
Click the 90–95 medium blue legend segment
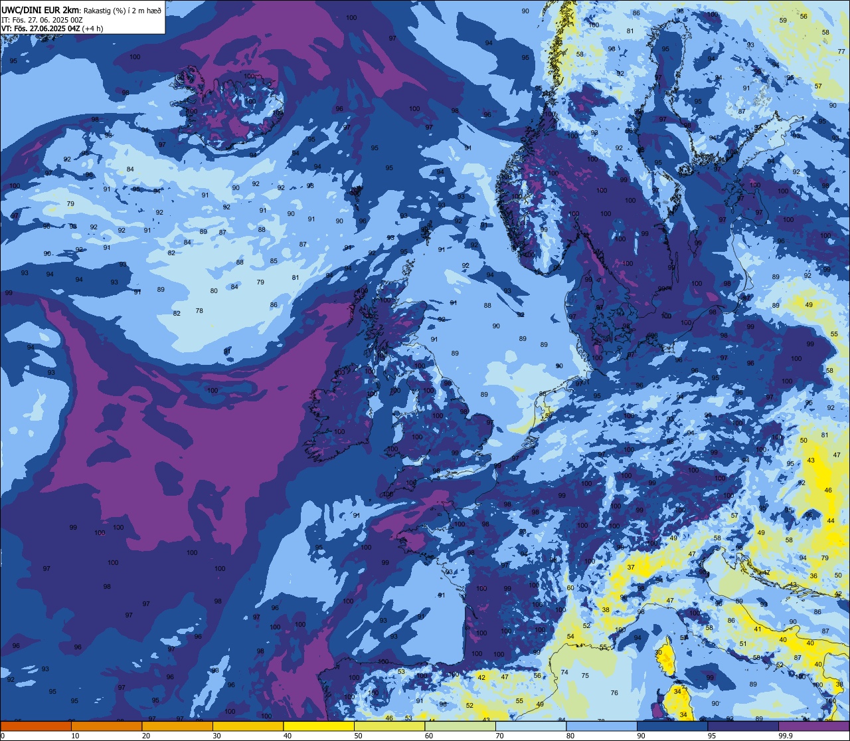(672, 726)
